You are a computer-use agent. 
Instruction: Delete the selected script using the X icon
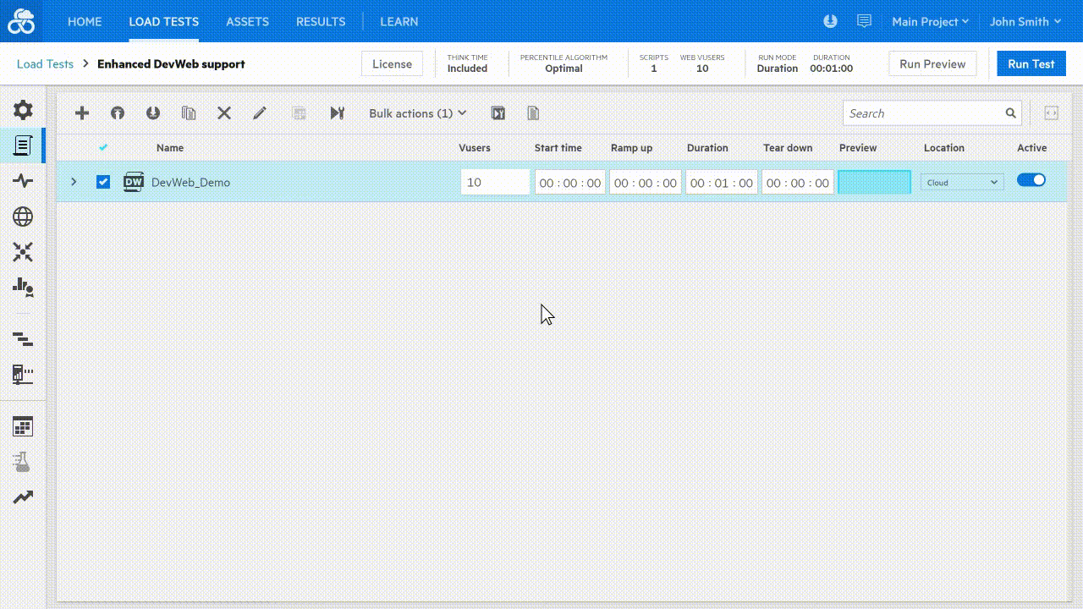(224, 112)
